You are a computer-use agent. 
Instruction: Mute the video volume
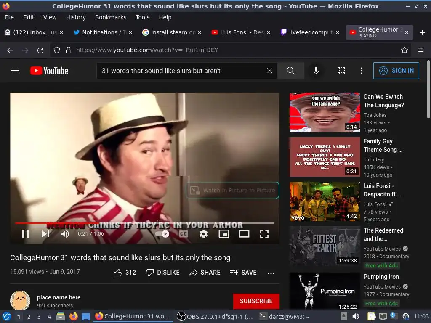65,234
